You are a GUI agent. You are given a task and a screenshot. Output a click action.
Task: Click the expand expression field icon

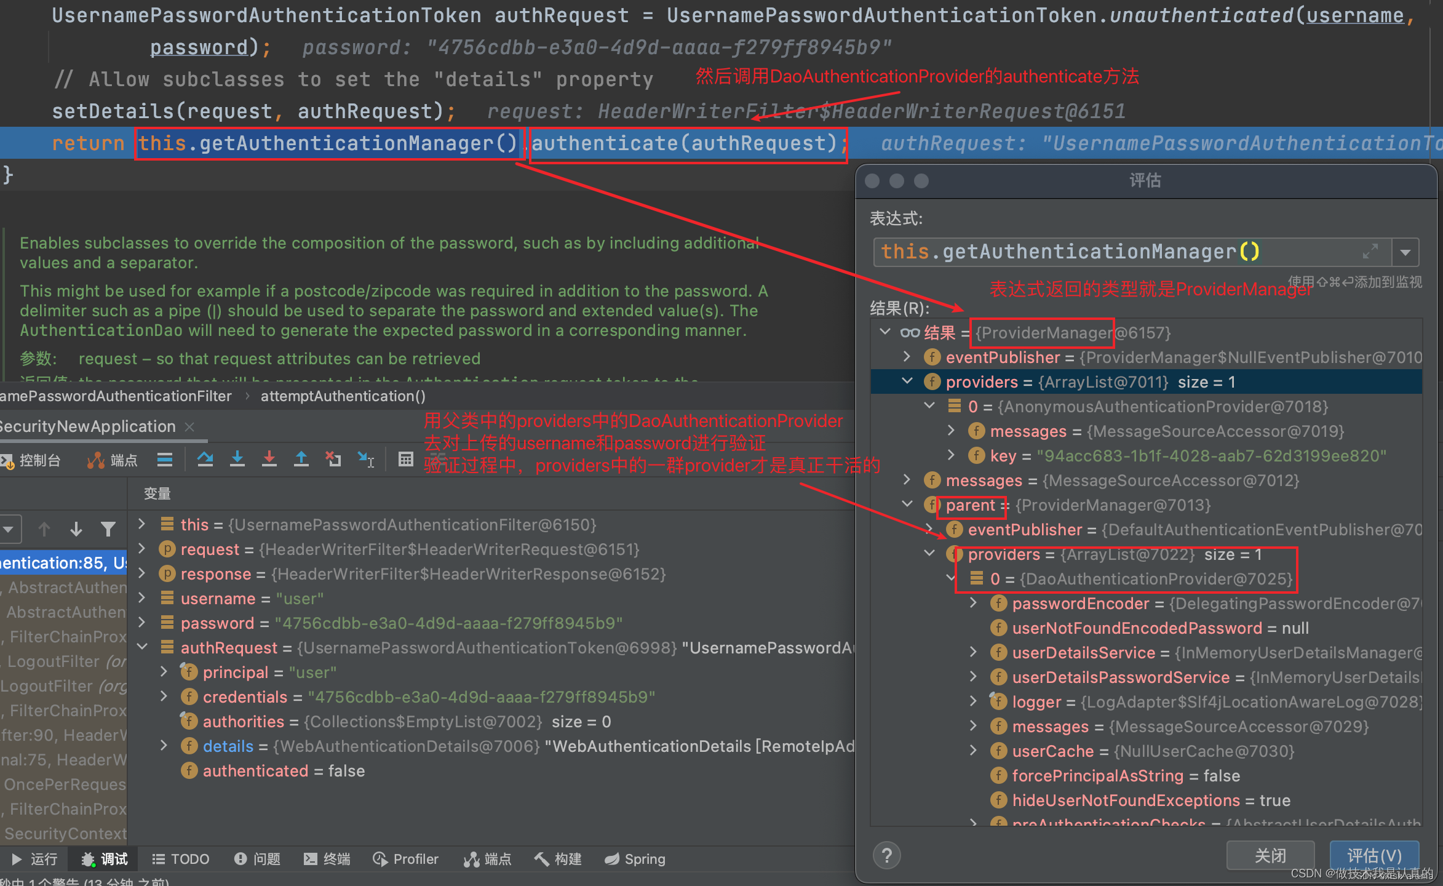1370,252
